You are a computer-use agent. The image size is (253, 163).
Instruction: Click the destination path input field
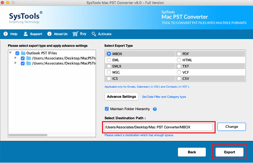[x=158, y=127]
